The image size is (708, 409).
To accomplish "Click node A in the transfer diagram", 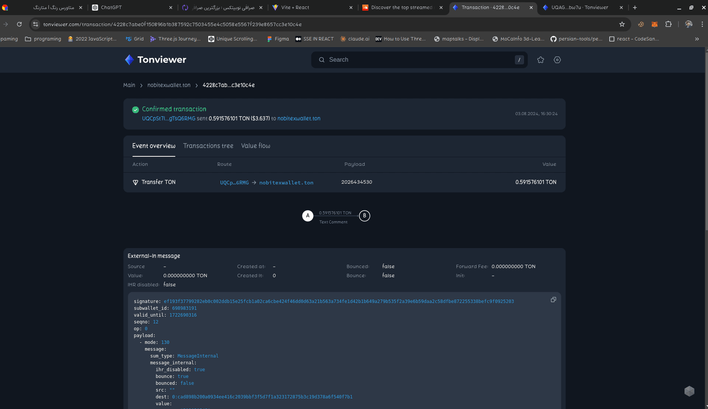I will [307, 216].
